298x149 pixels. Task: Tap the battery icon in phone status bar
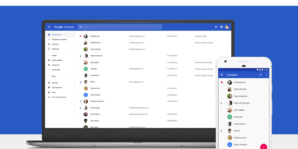[262, 70]
